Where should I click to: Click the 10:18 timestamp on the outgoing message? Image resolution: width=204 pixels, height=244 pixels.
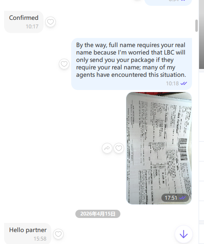172,83
